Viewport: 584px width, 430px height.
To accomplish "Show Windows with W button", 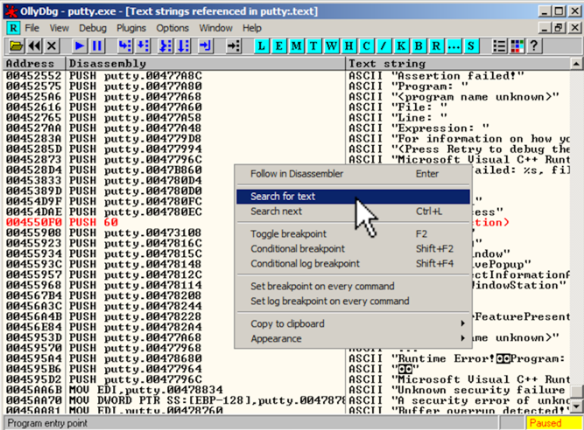I will click(332, 46).
